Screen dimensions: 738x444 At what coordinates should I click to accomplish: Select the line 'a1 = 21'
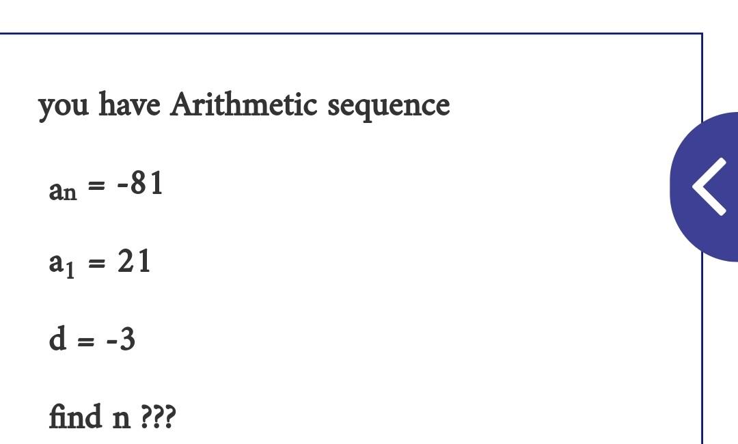tap(99, 262)
